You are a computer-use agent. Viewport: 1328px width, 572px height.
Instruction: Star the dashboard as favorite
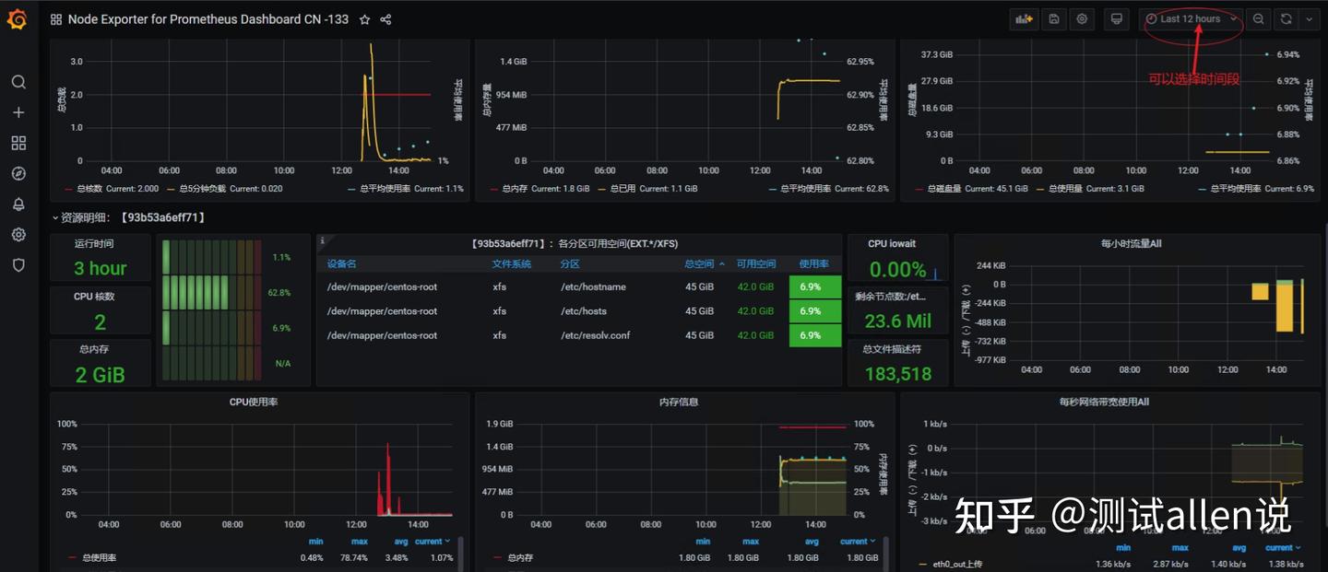[364, 19]
